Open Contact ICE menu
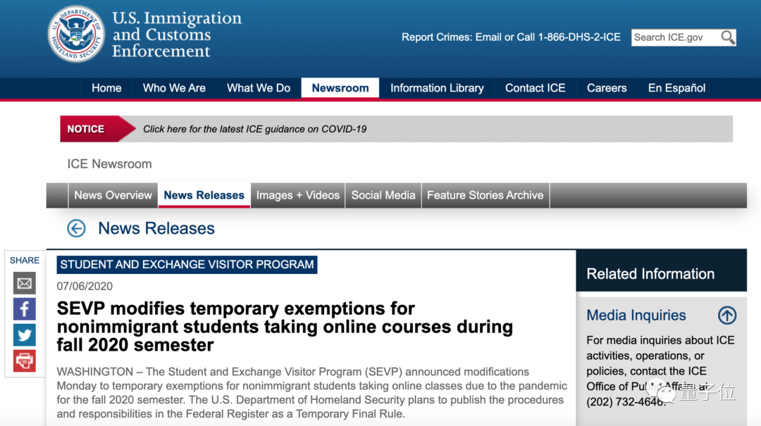 (536, 88)
